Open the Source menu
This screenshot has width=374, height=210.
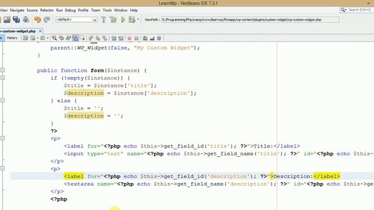32,10
